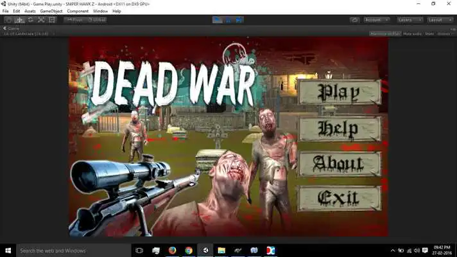The image size is (457, 257).
Task: Open the taskbar clock and date
Action: pos(442,251)
